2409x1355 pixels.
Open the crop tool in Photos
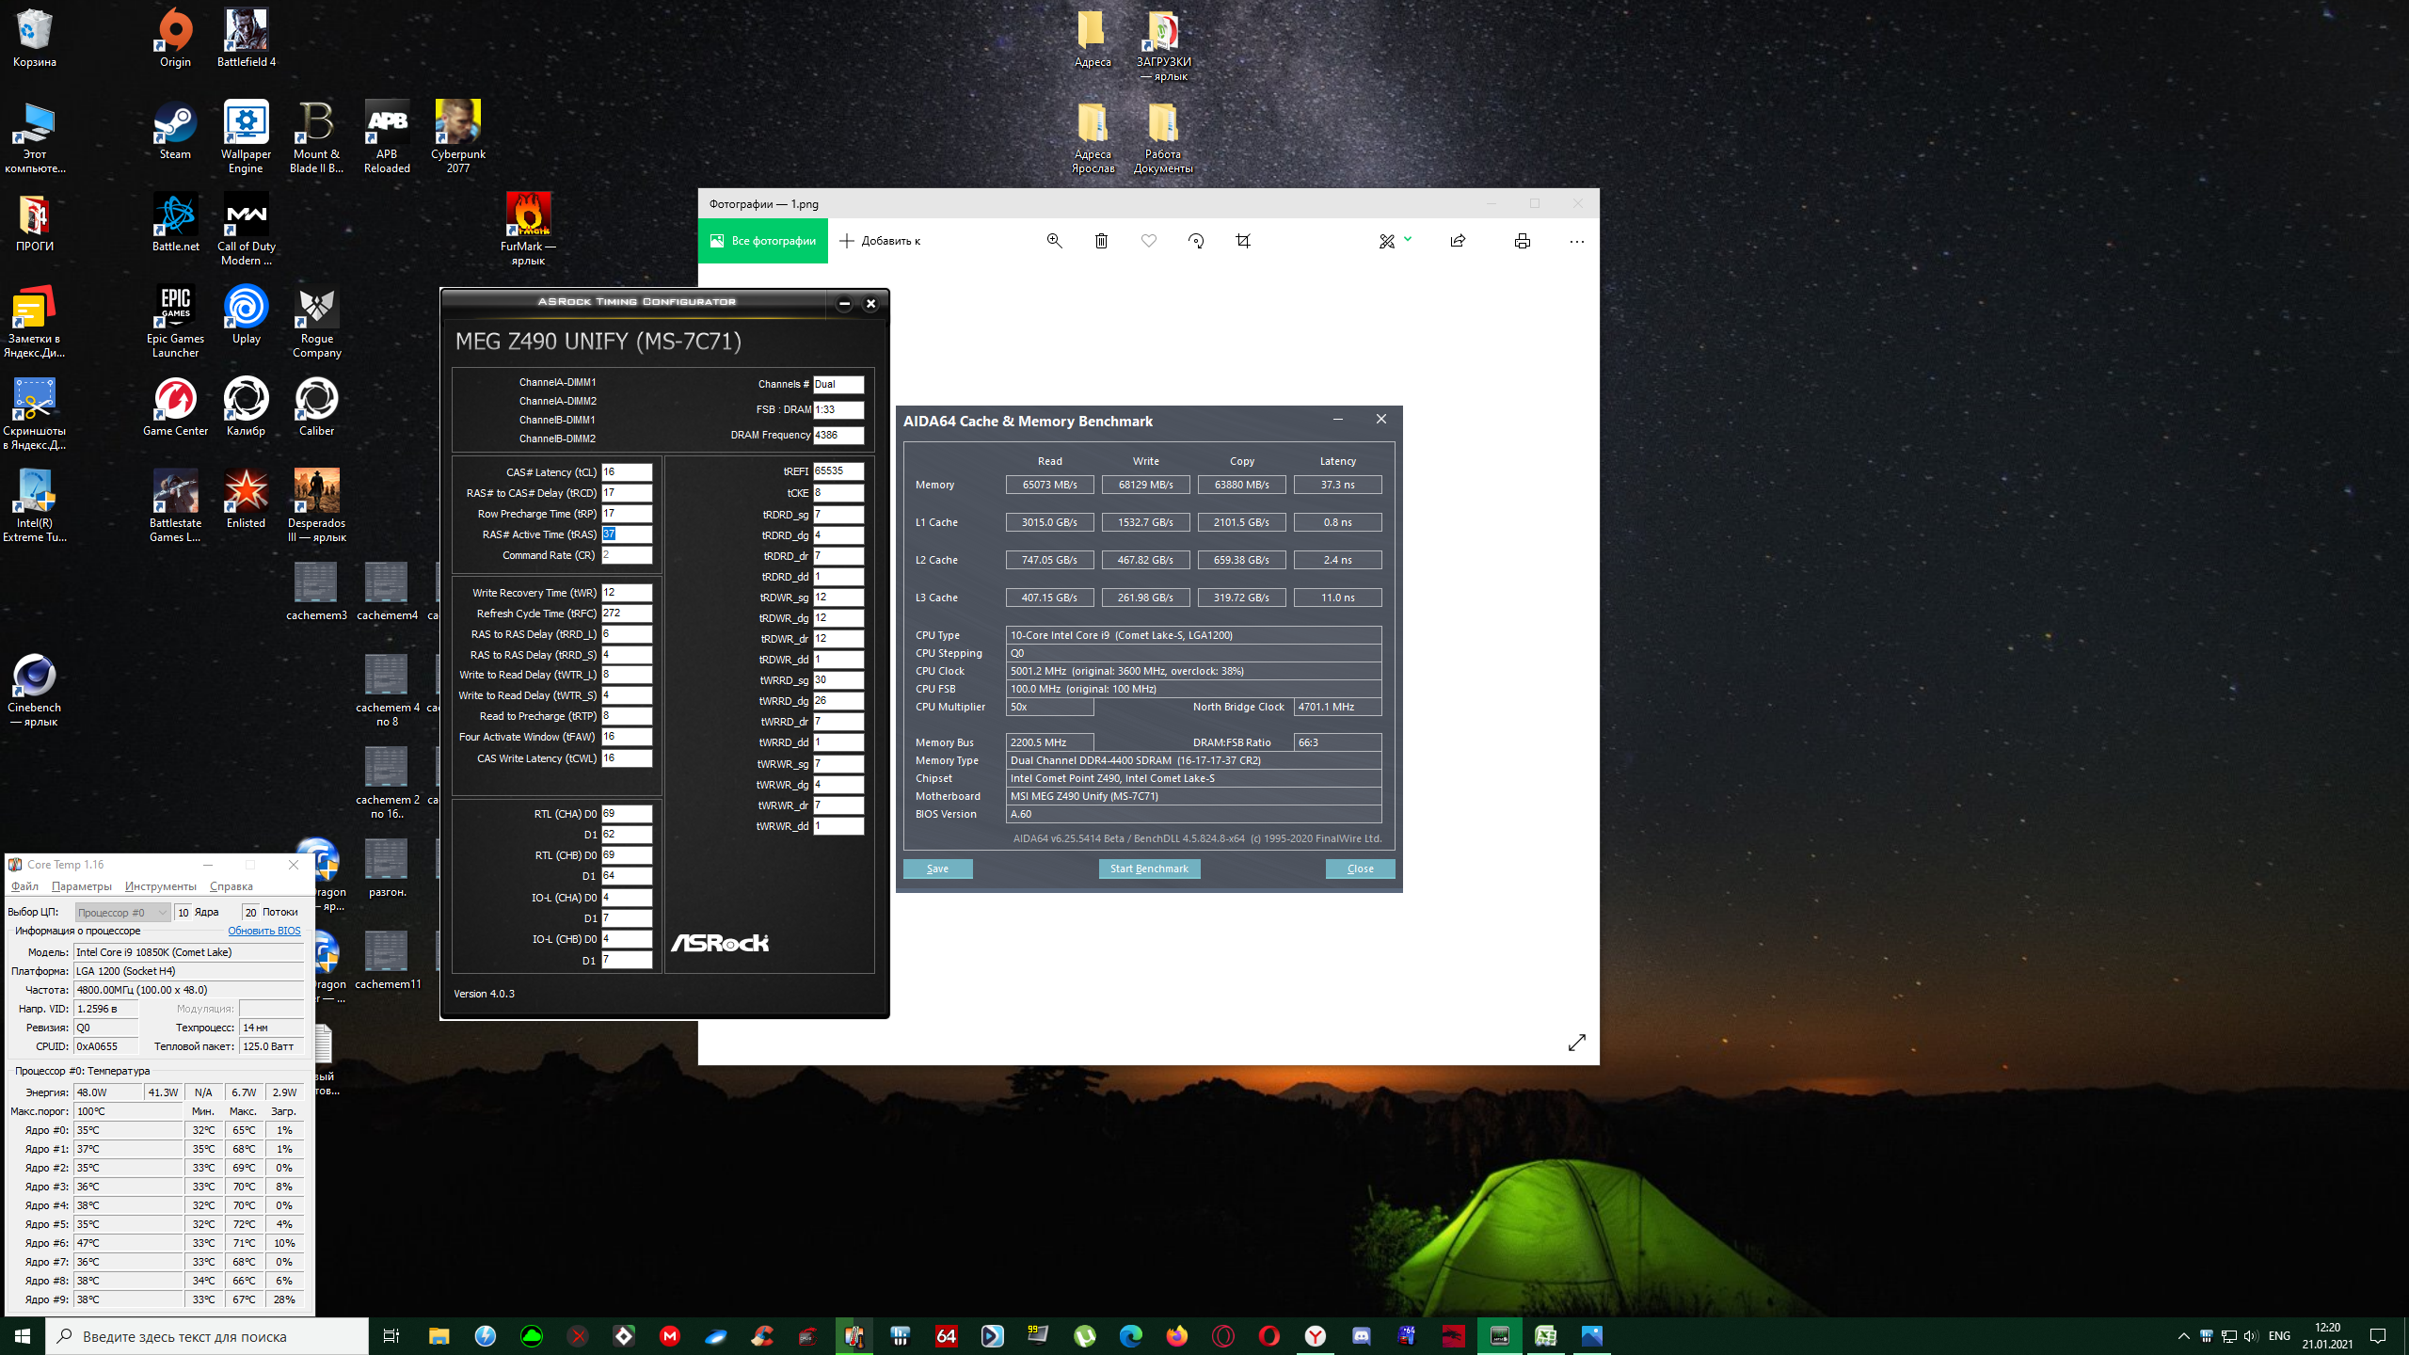[1243, 241]
